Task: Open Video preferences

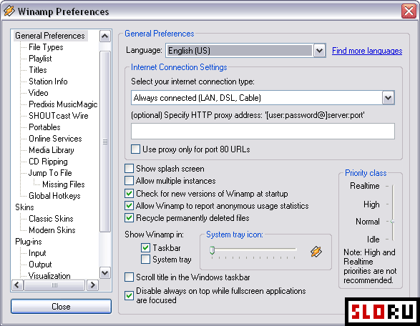Action: coord(39,93)
